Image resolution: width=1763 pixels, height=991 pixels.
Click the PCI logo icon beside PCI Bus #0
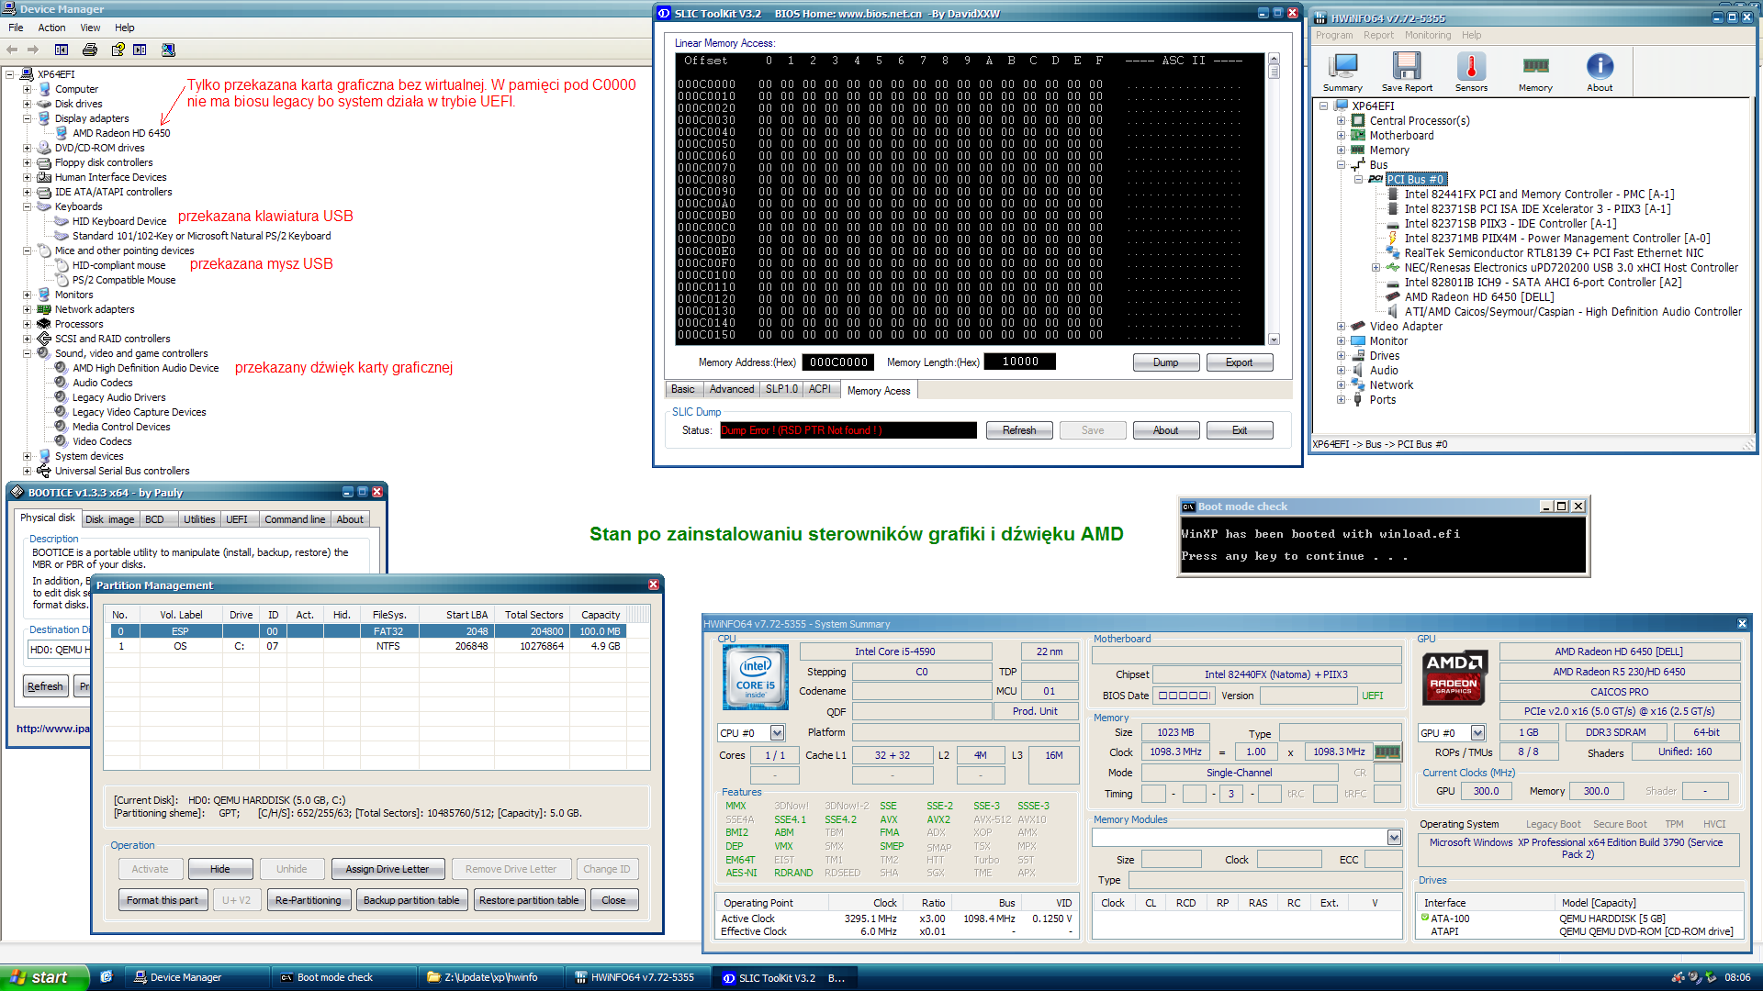coord(1375,179)
